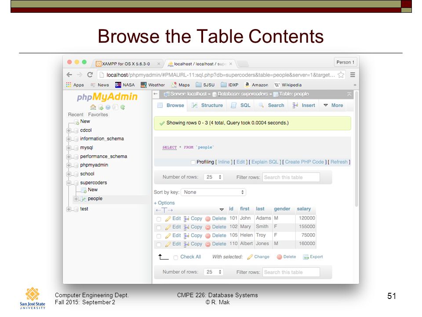The height and width of the screenshot is (317, 422).
Task: Open the SJSU bookmarks folder
Action: point(205,85)
